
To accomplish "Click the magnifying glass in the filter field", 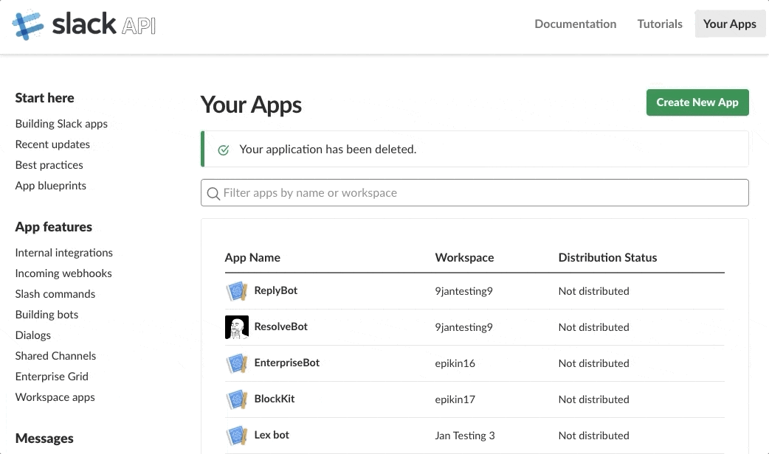I will (x=213, y=192).
